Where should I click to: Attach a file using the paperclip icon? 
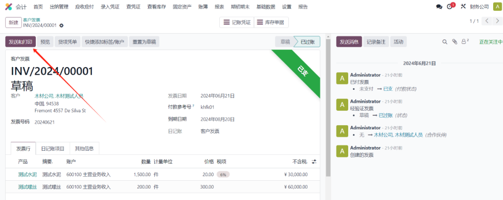(454, 42)
